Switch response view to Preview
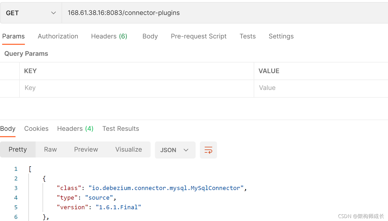Screen dimensions: 388x221 (x=86, y=149)
